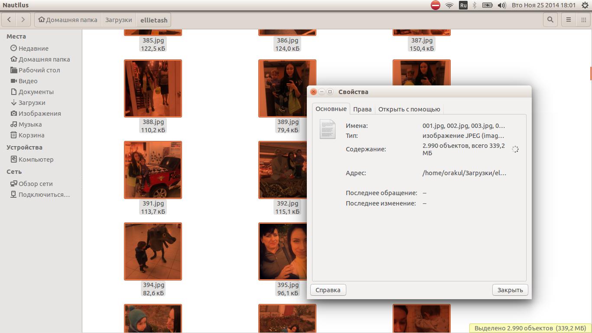Click file name label 387.jpg
This screenshot has height=333, width=592.
point(422,40)
